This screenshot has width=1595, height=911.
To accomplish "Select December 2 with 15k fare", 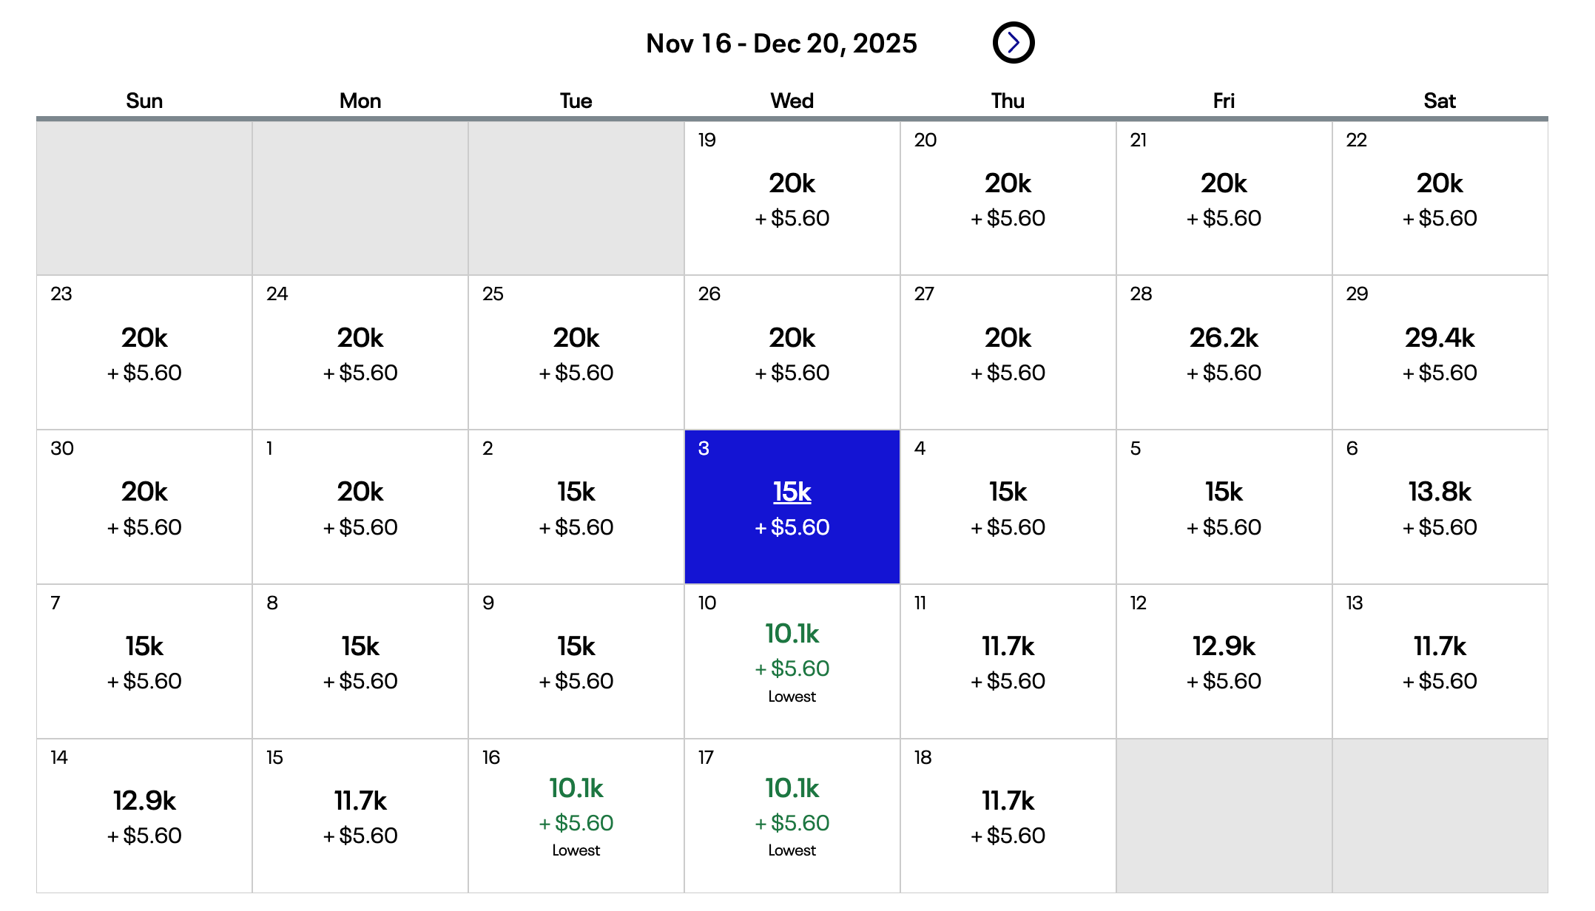I will pyautogui.click(x=576, y=507).
